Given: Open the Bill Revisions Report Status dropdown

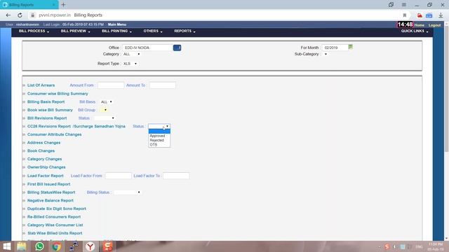Looking at the screenshot, I should pyautogui.click(x=105, y=118).
